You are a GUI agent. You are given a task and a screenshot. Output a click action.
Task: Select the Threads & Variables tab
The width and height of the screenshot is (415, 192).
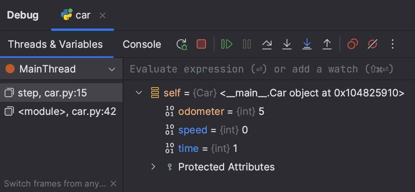click(x=56, y=44)
